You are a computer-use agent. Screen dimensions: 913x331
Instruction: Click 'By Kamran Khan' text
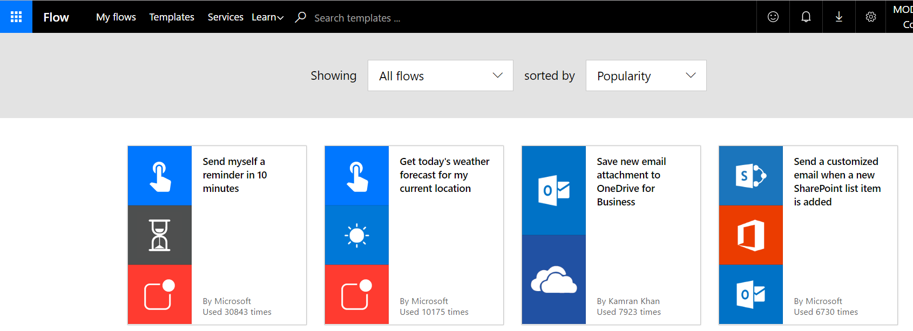(628, 301)
